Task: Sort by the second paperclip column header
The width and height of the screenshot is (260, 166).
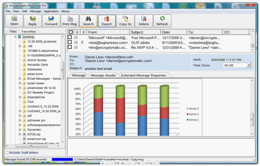Action: (x=84, y=32)
